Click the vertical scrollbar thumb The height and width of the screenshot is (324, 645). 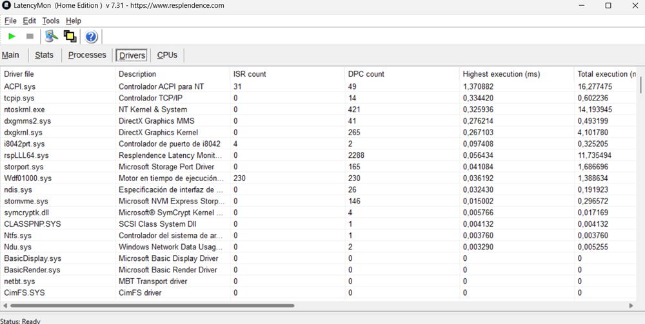640,85
